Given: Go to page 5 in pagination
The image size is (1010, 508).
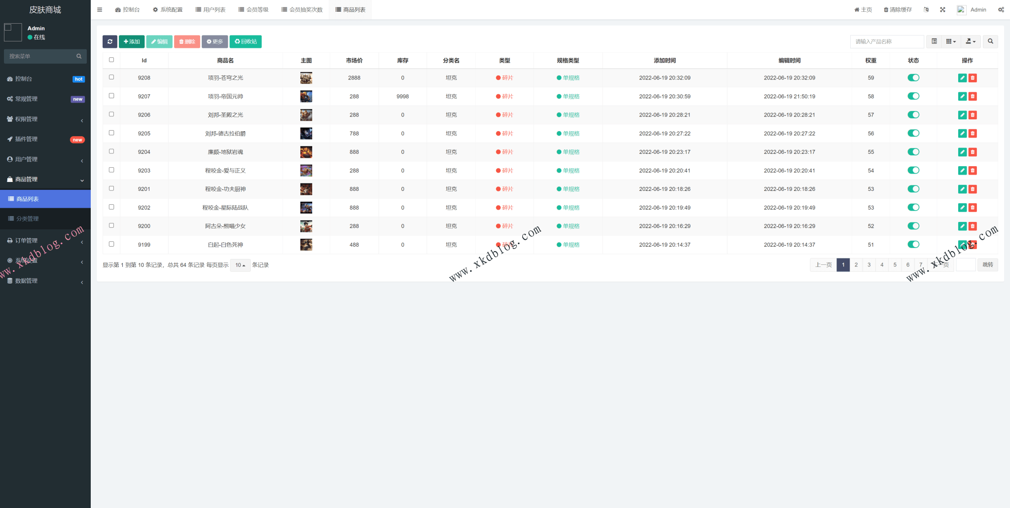Looking at the screenshot, I should pyautogui.click(x=895, y=265).
